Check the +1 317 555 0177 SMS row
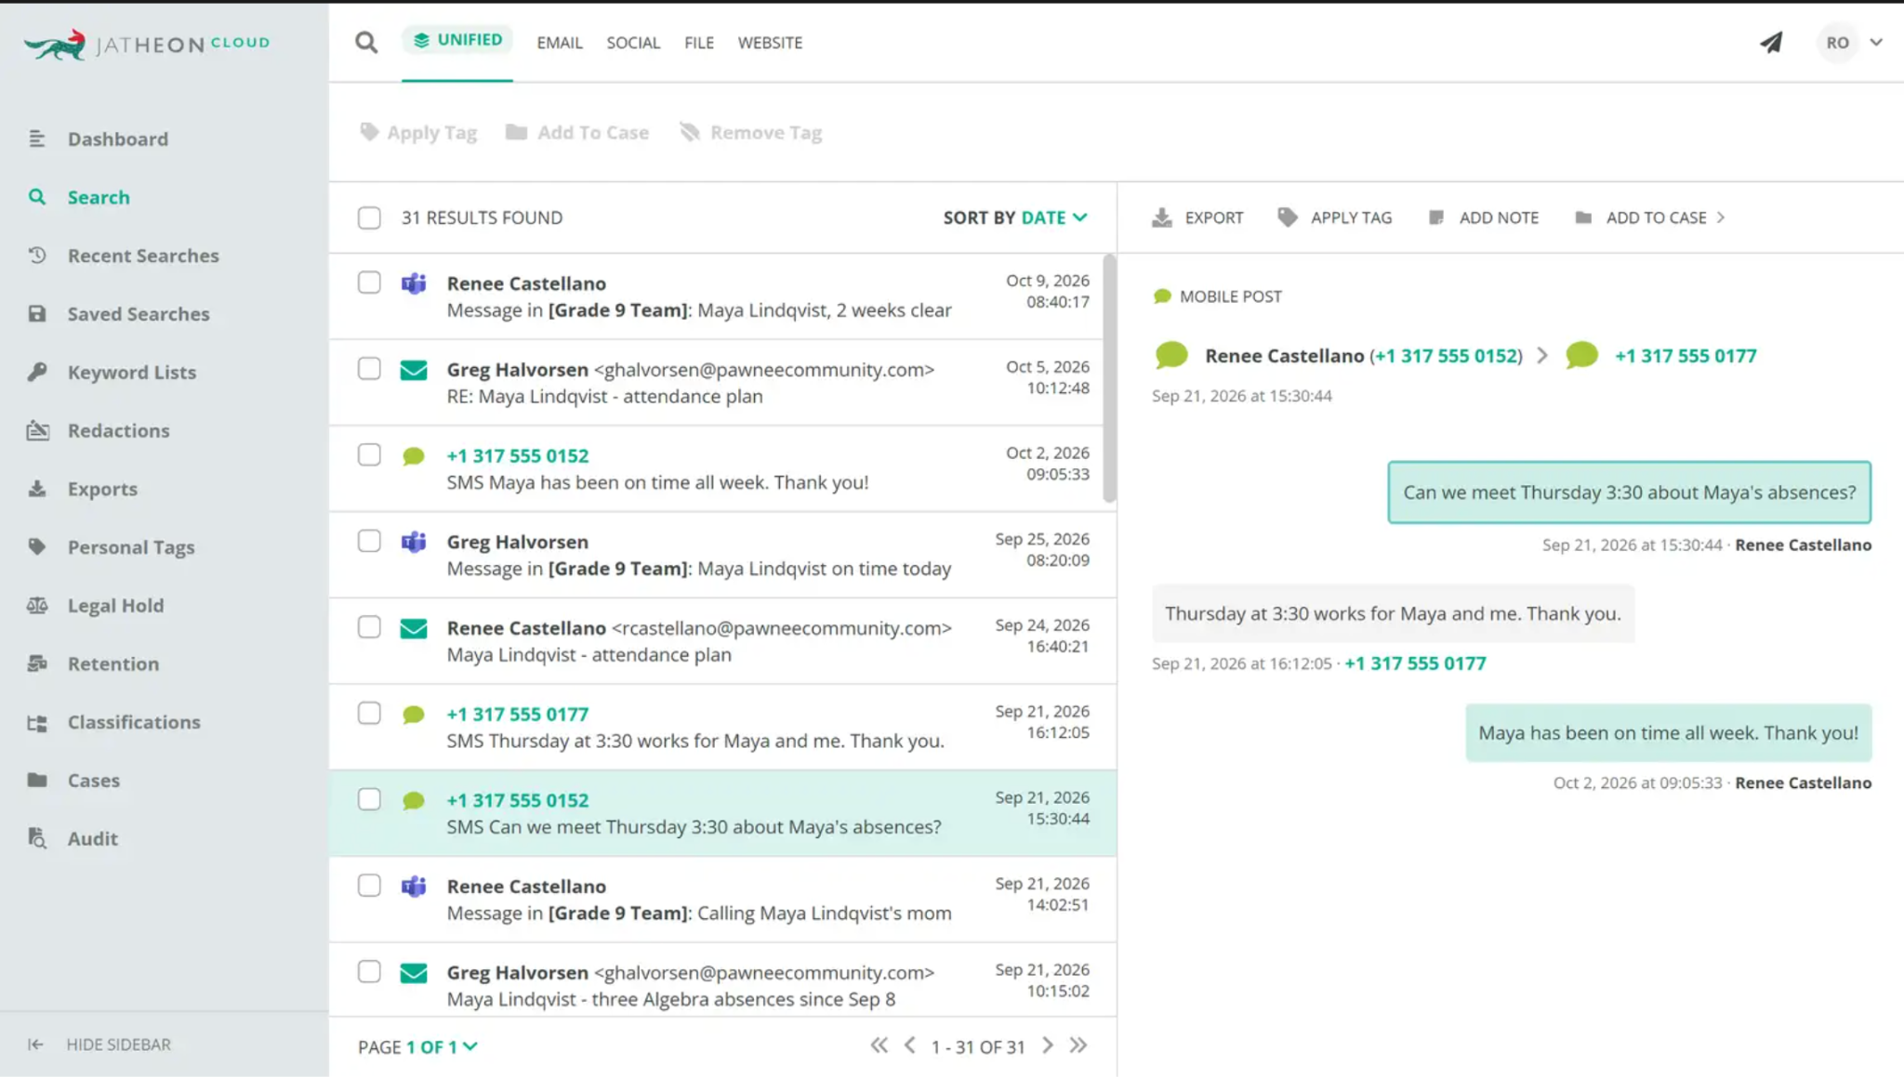Screen dimensions: 1904x1077 pos(369,714)
